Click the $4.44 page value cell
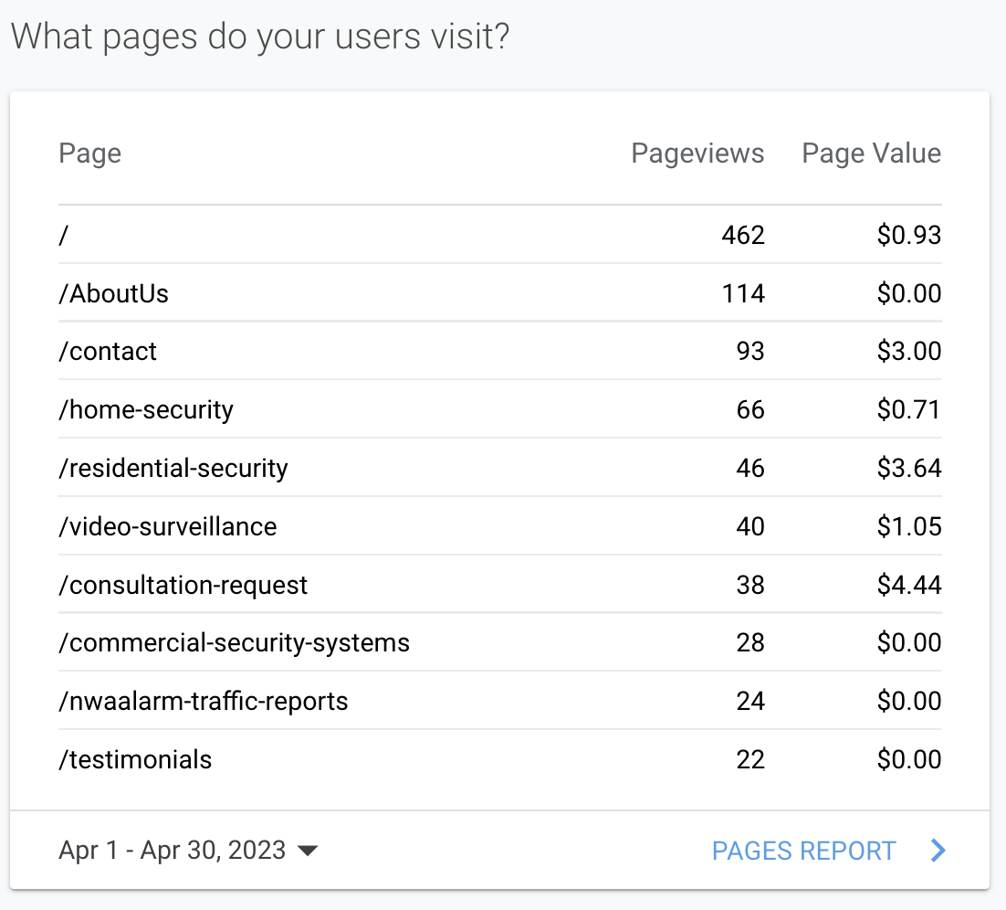Image resolution: width=1006 pixels, height=910 pixels. click(x=908, y=585)
